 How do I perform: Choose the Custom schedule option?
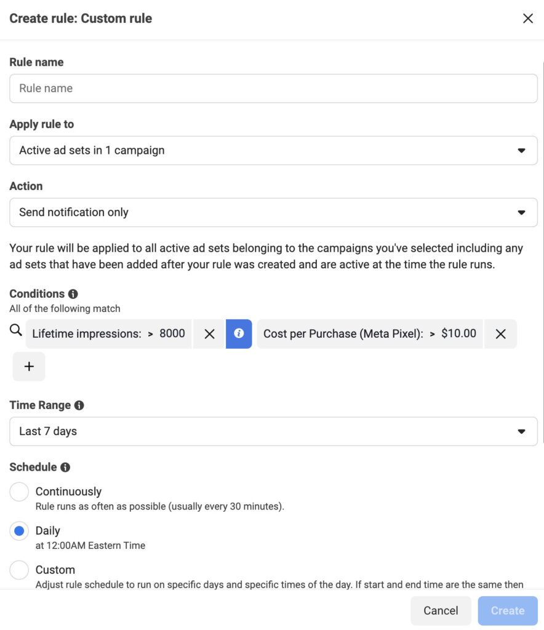(x=19, y=570)
